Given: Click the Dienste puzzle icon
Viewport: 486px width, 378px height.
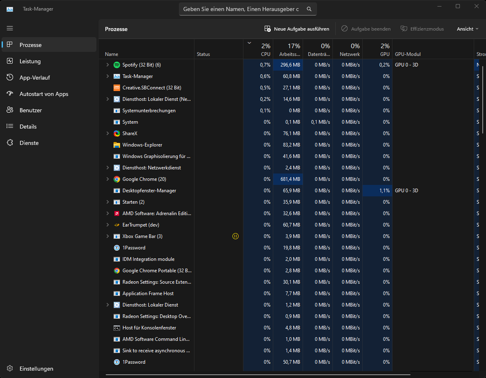Looking at the screenshot, I should 10,142.
